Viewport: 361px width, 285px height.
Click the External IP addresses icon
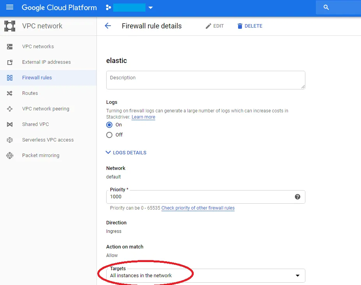tap(10, 62)
